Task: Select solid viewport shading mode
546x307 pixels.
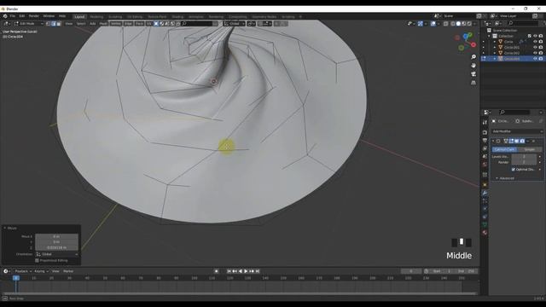Action: click(458, 24)
